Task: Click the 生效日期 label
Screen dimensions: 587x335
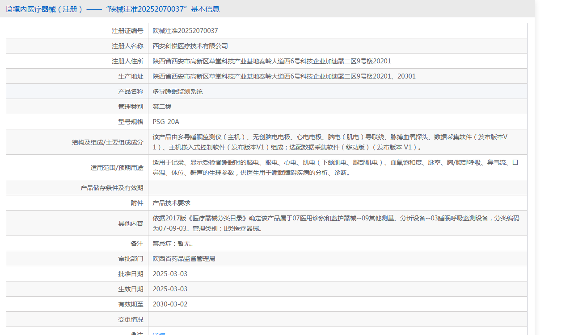Action: coord(131,289)
